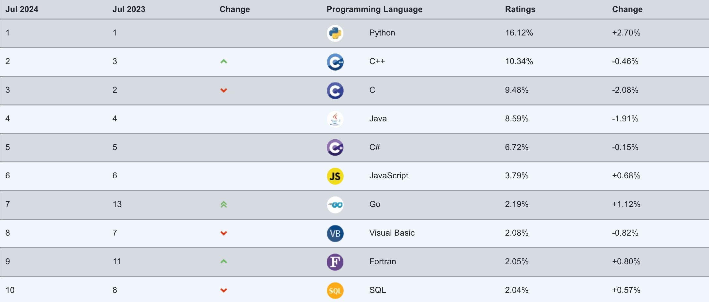The image size is (709, 302).
Task: Click the Ratings column header
Action: point(520,9)
